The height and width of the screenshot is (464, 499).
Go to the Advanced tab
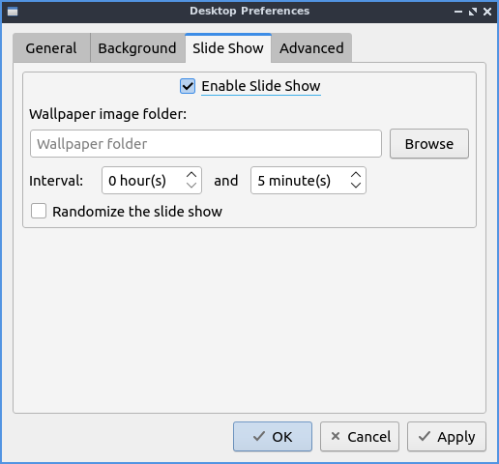click(x=311, y=48)
